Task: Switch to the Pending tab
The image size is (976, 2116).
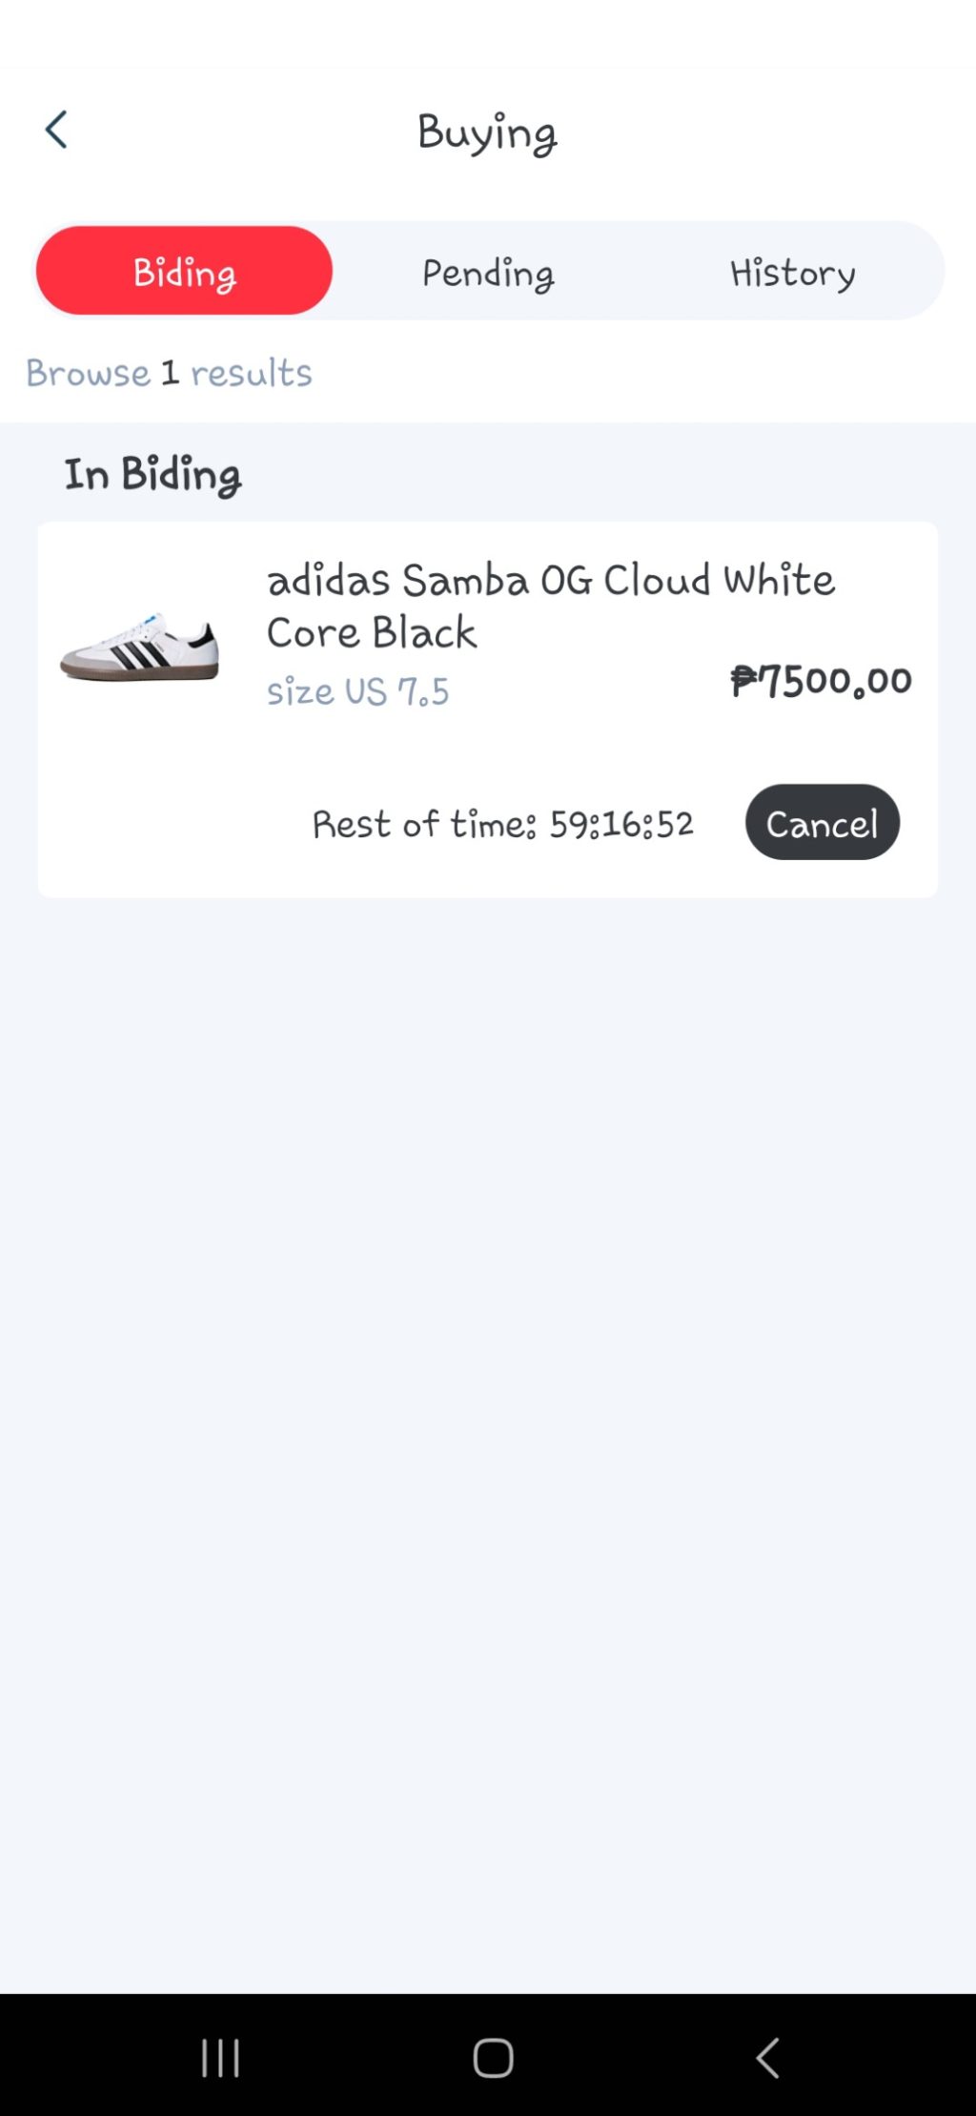Action: 488,273
